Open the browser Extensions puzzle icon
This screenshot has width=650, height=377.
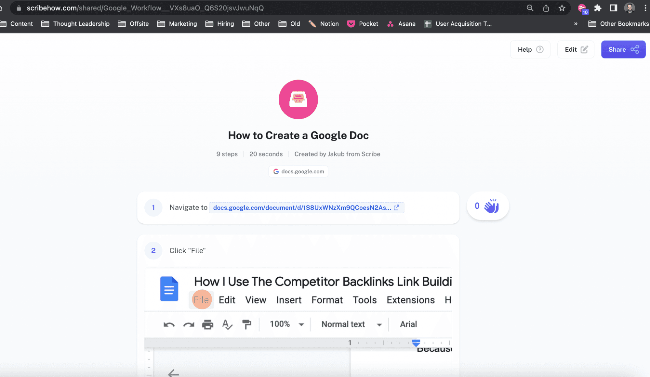598,8
